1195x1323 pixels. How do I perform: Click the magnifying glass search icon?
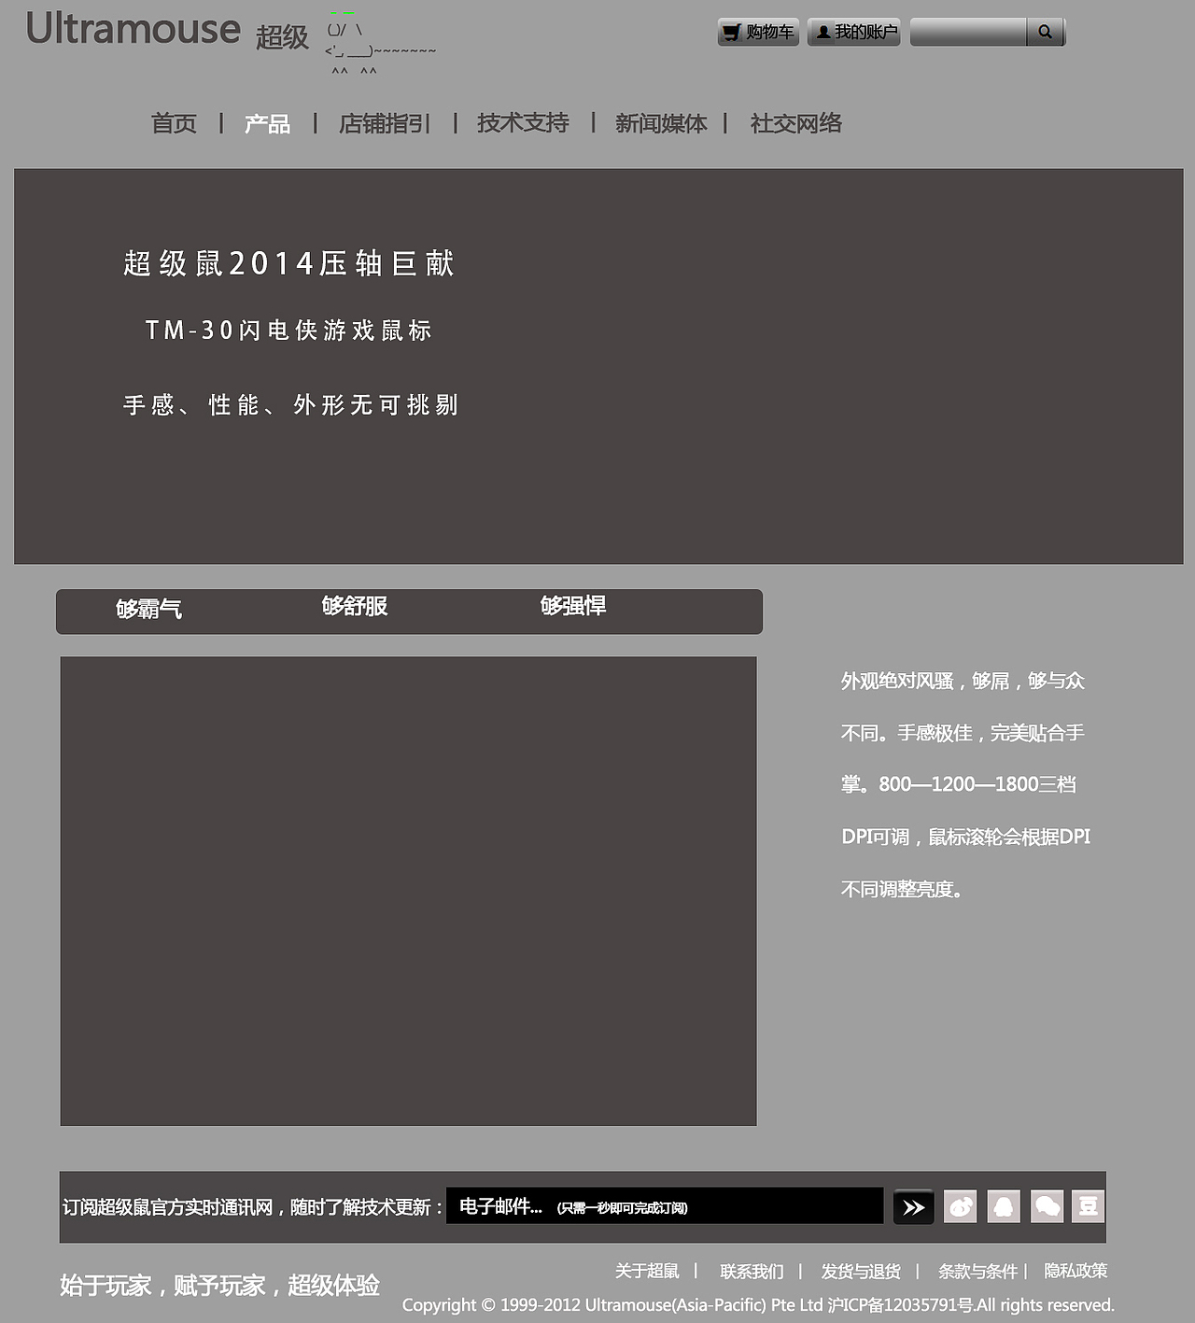[1044, 31]
